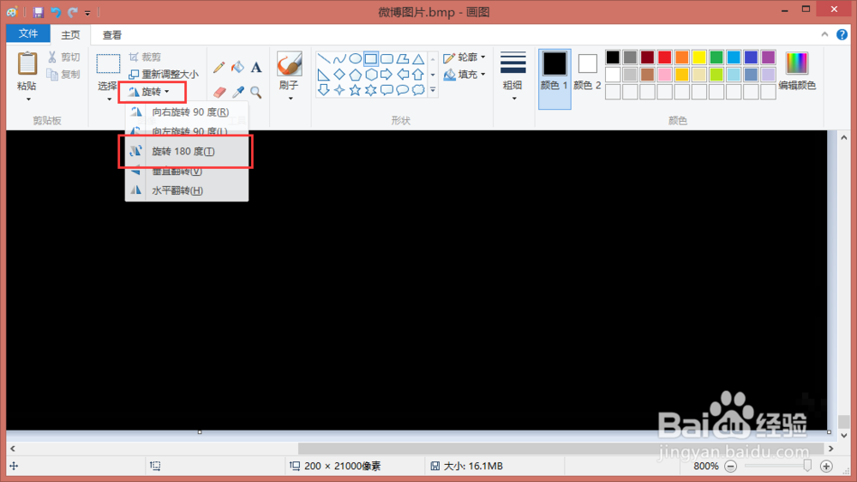
Task: Switch to the View (查看) tab
Action: click(x=112, y=34)
